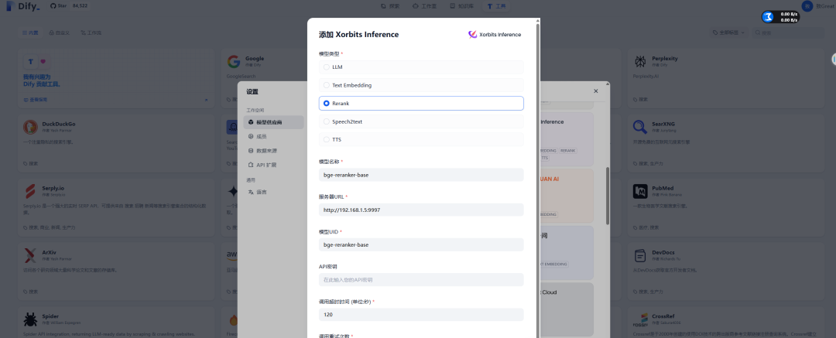Go to the 工作室 studio tab
This screenshot has height=338, width=836.
(x=425, y=6)
